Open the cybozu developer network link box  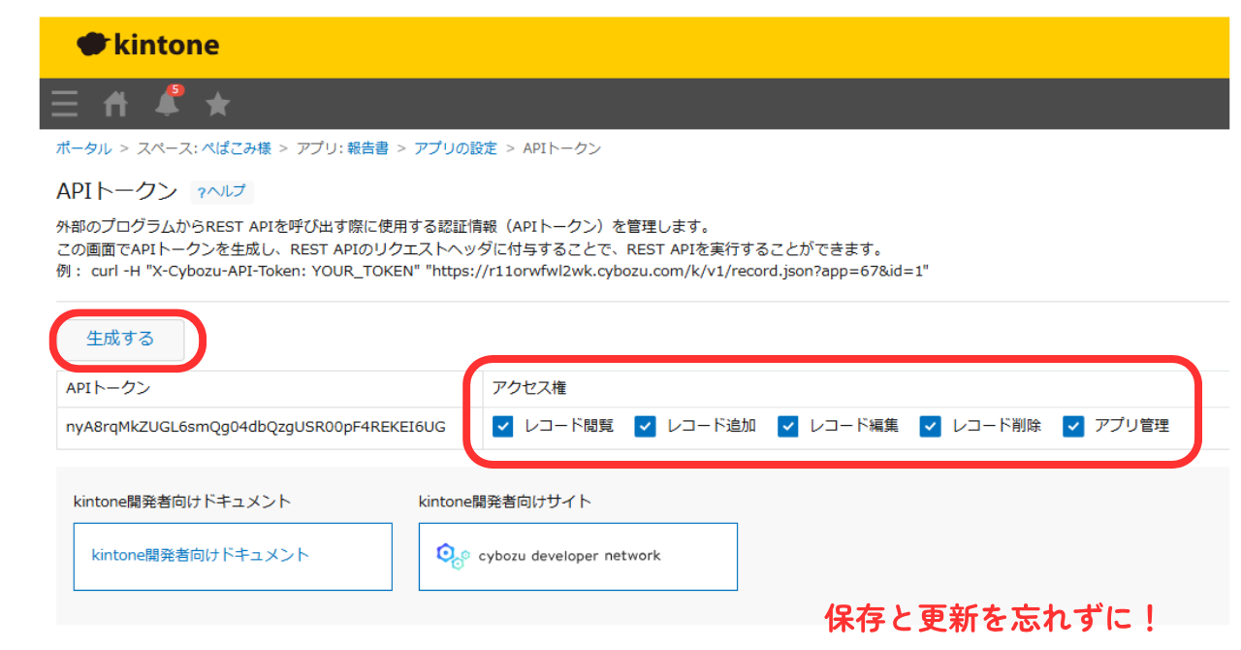point(578,556)
